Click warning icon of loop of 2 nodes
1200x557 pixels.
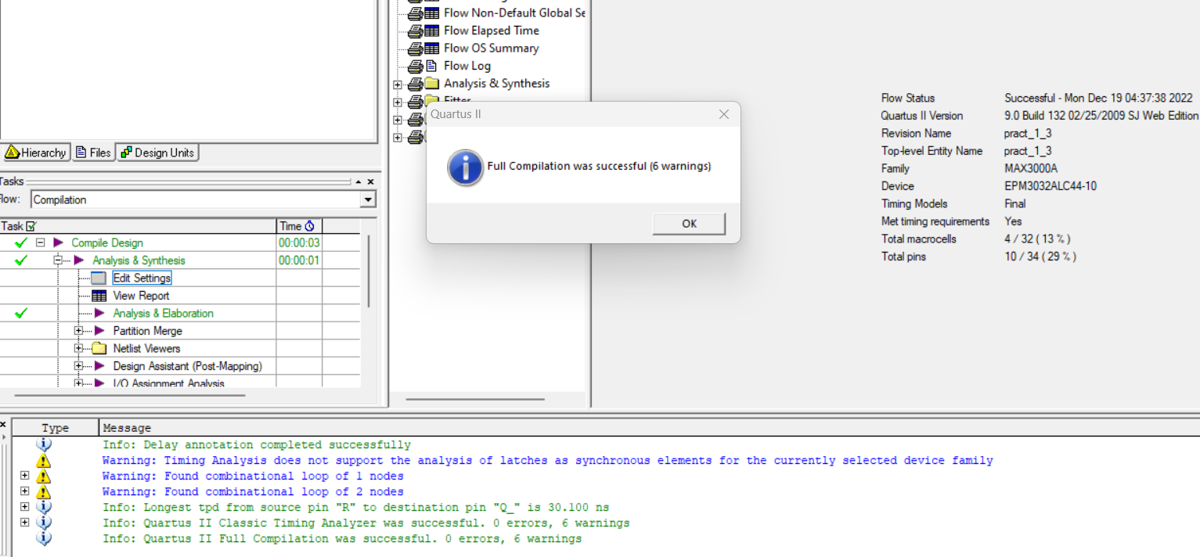point(44,492)
